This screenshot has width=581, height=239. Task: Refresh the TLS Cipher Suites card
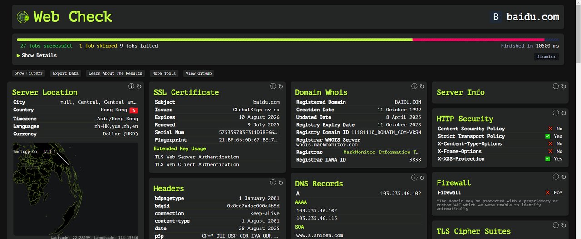pos(564,225)
